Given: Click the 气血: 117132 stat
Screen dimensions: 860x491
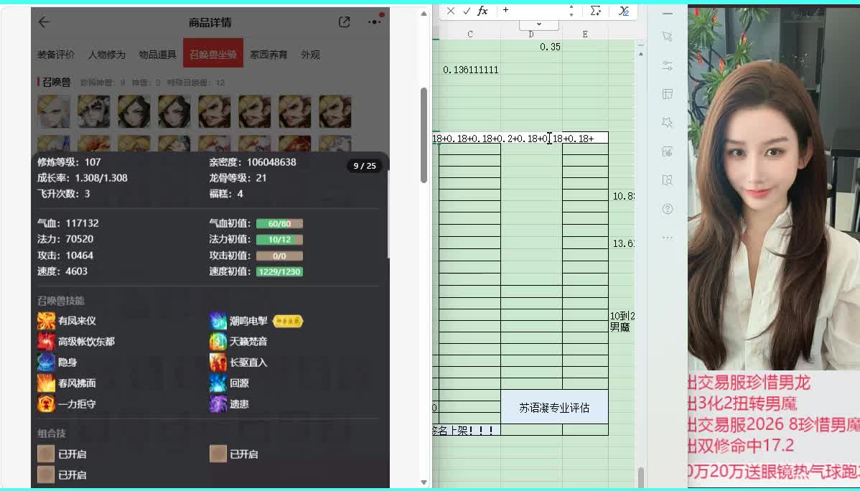Looking at the screenshot, I should tap(68, 223).
